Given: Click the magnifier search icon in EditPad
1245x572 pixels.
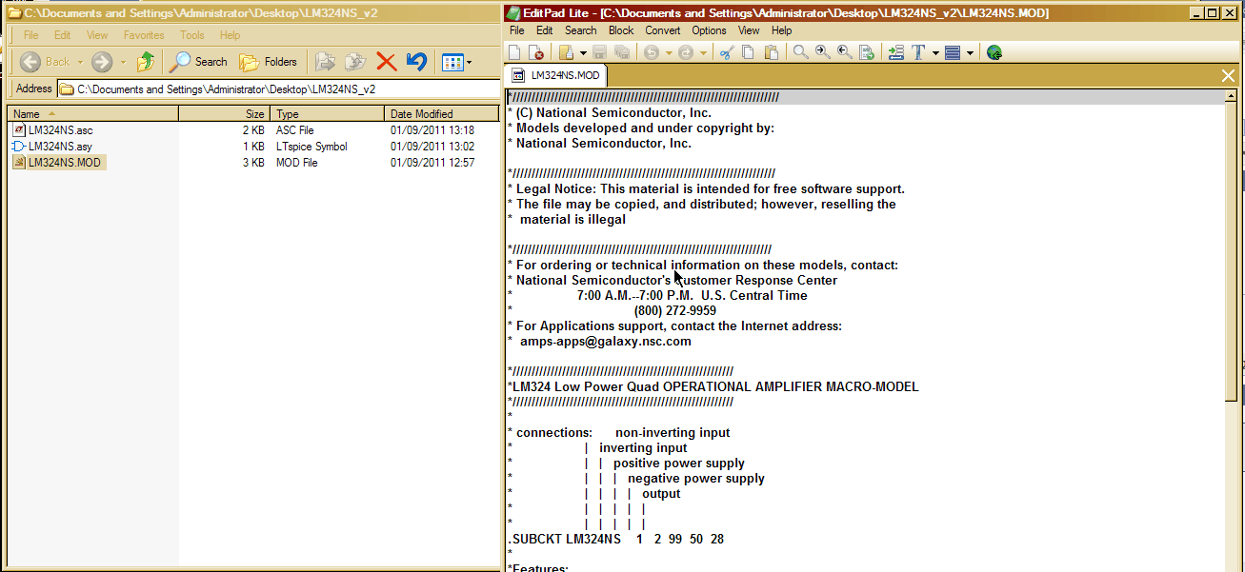Looking at the screenshot, I should (x=801, y=52).
